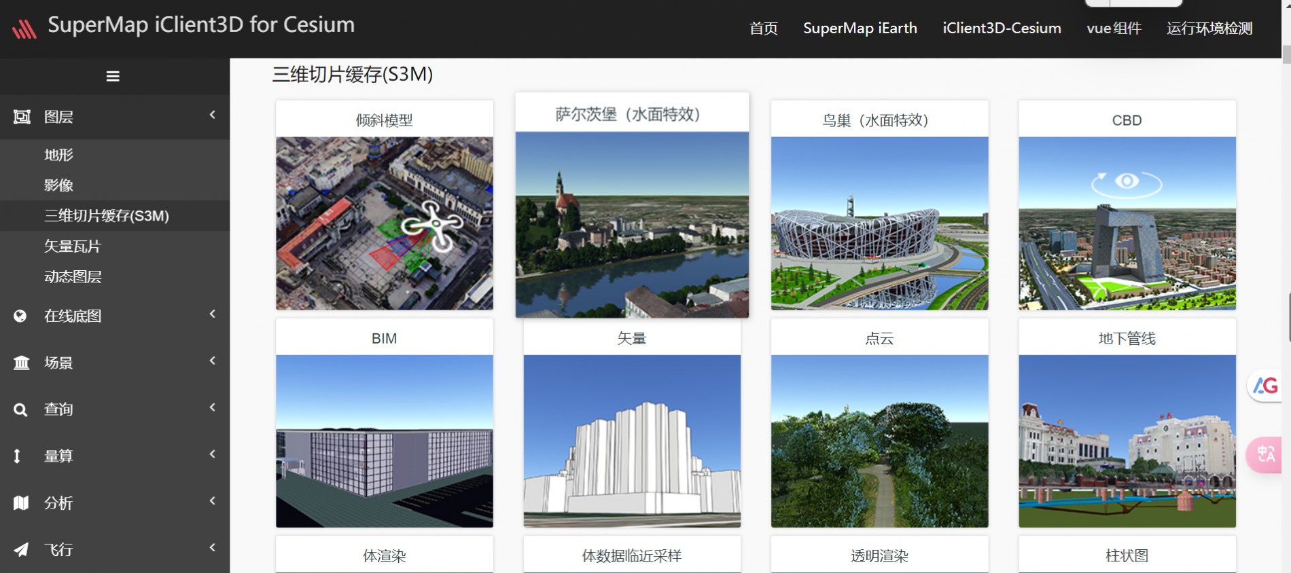Viewport: 1291px width, 573px height.
Task: Open the 点云 trees thumbnail
Action: tap(879, 441)
